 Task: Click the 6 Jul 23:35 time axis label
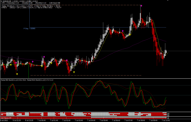(29, 120)
